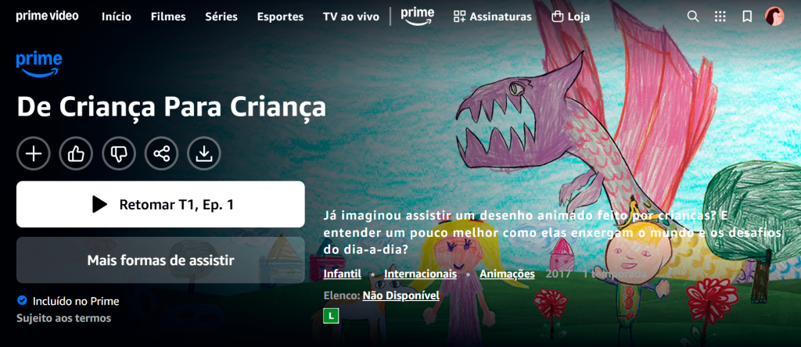Viewport: 801px width, 347px height.
Task: Expand Mais formas de assistir
Action: (160, 260)
